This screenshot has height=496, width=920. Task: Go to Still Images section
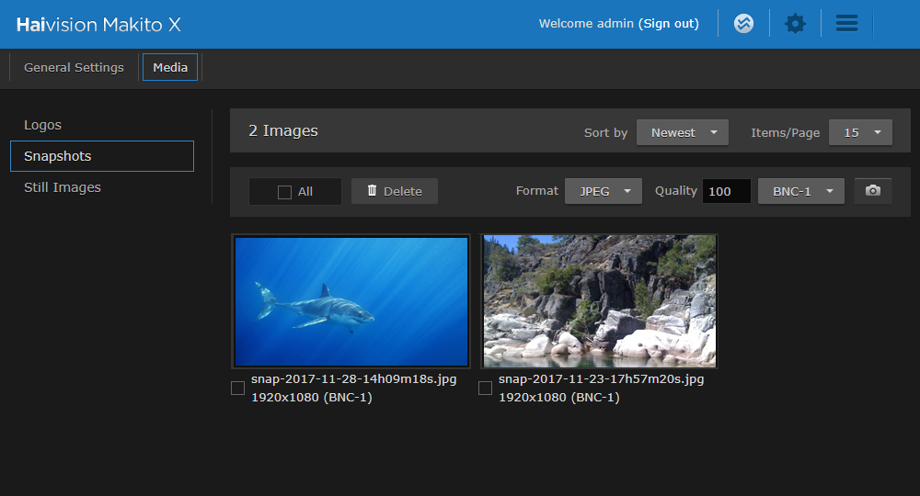point(63,187)
